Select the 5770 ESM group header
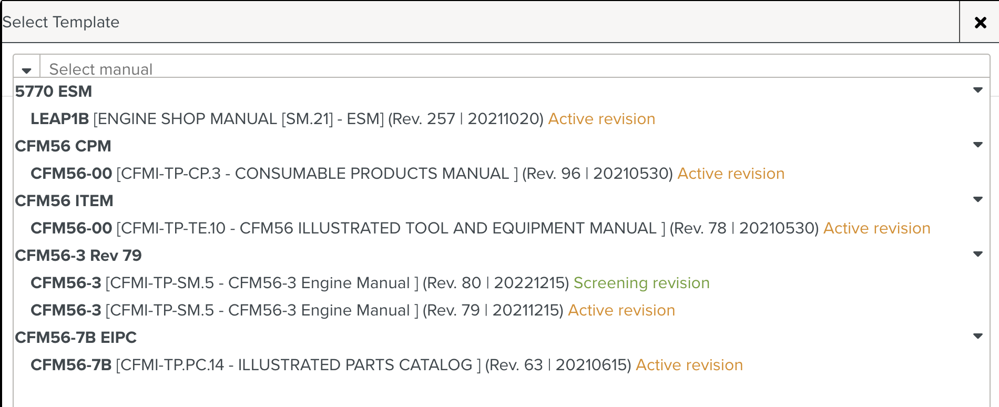 [x=54, y=91]
